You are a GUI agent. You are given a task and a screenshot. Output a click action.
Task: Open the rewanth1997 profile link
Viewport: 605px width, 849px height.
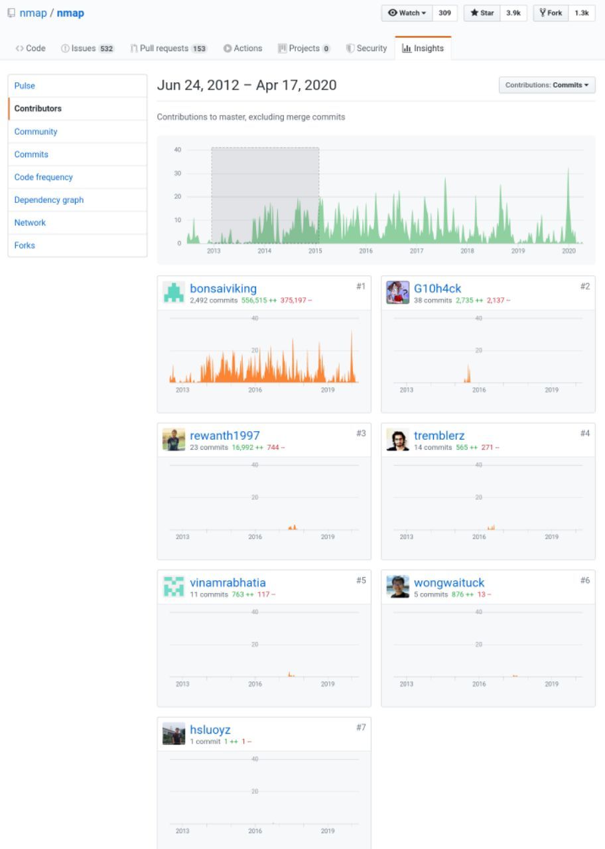225,435
